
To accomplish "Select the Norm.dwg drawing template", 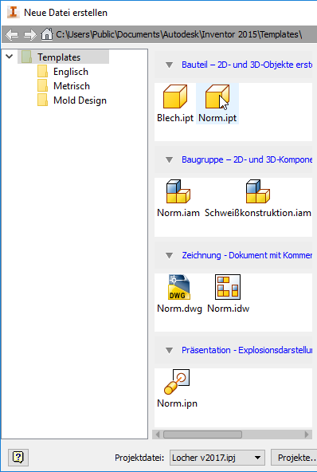I will tap(179, 293).
